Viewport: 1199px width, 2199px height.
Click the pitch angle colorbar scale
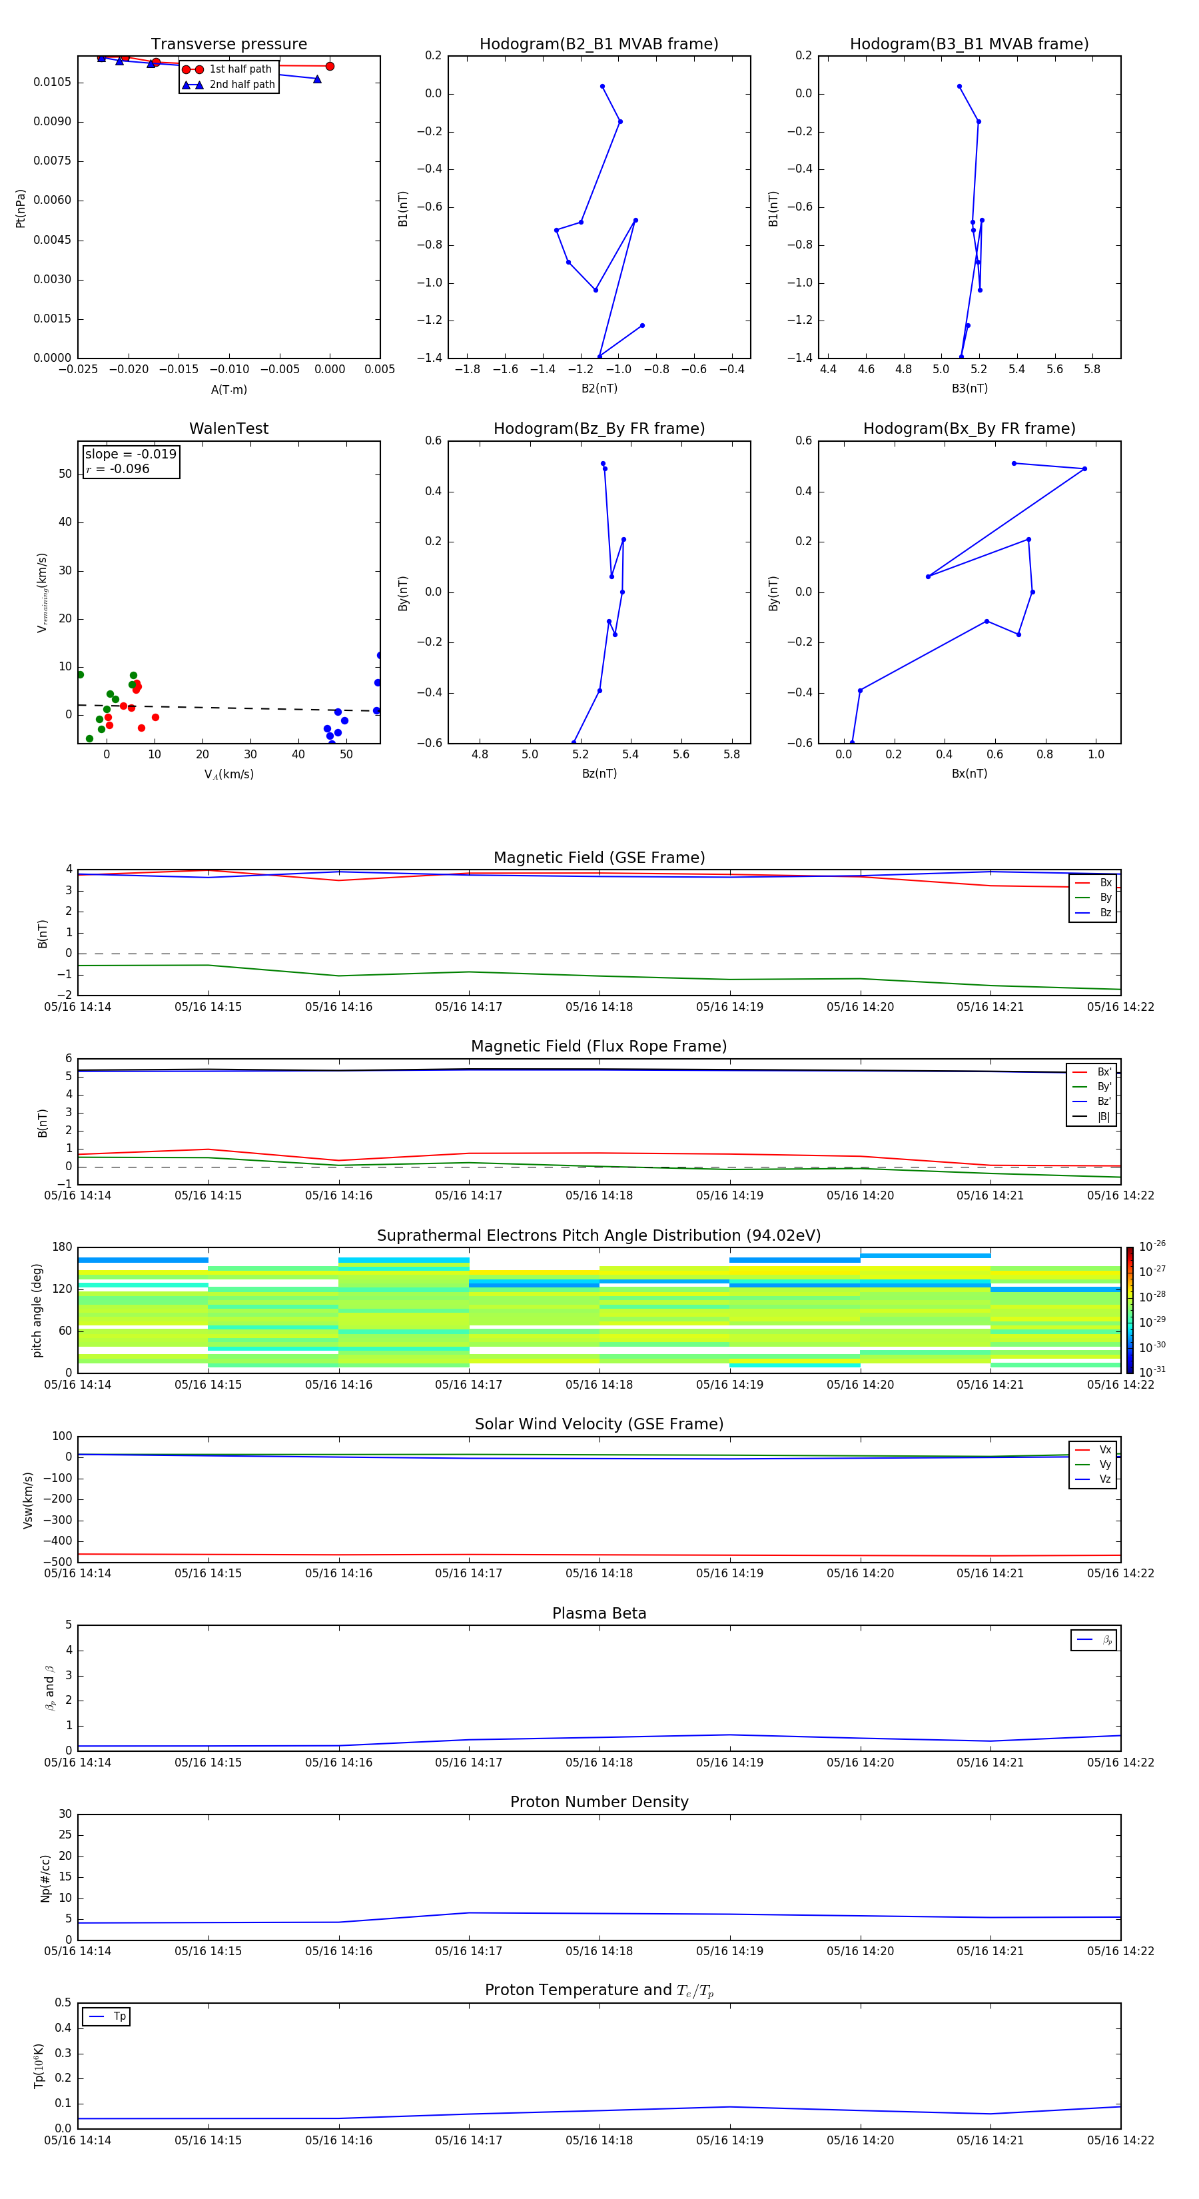coord(1130,1309)
